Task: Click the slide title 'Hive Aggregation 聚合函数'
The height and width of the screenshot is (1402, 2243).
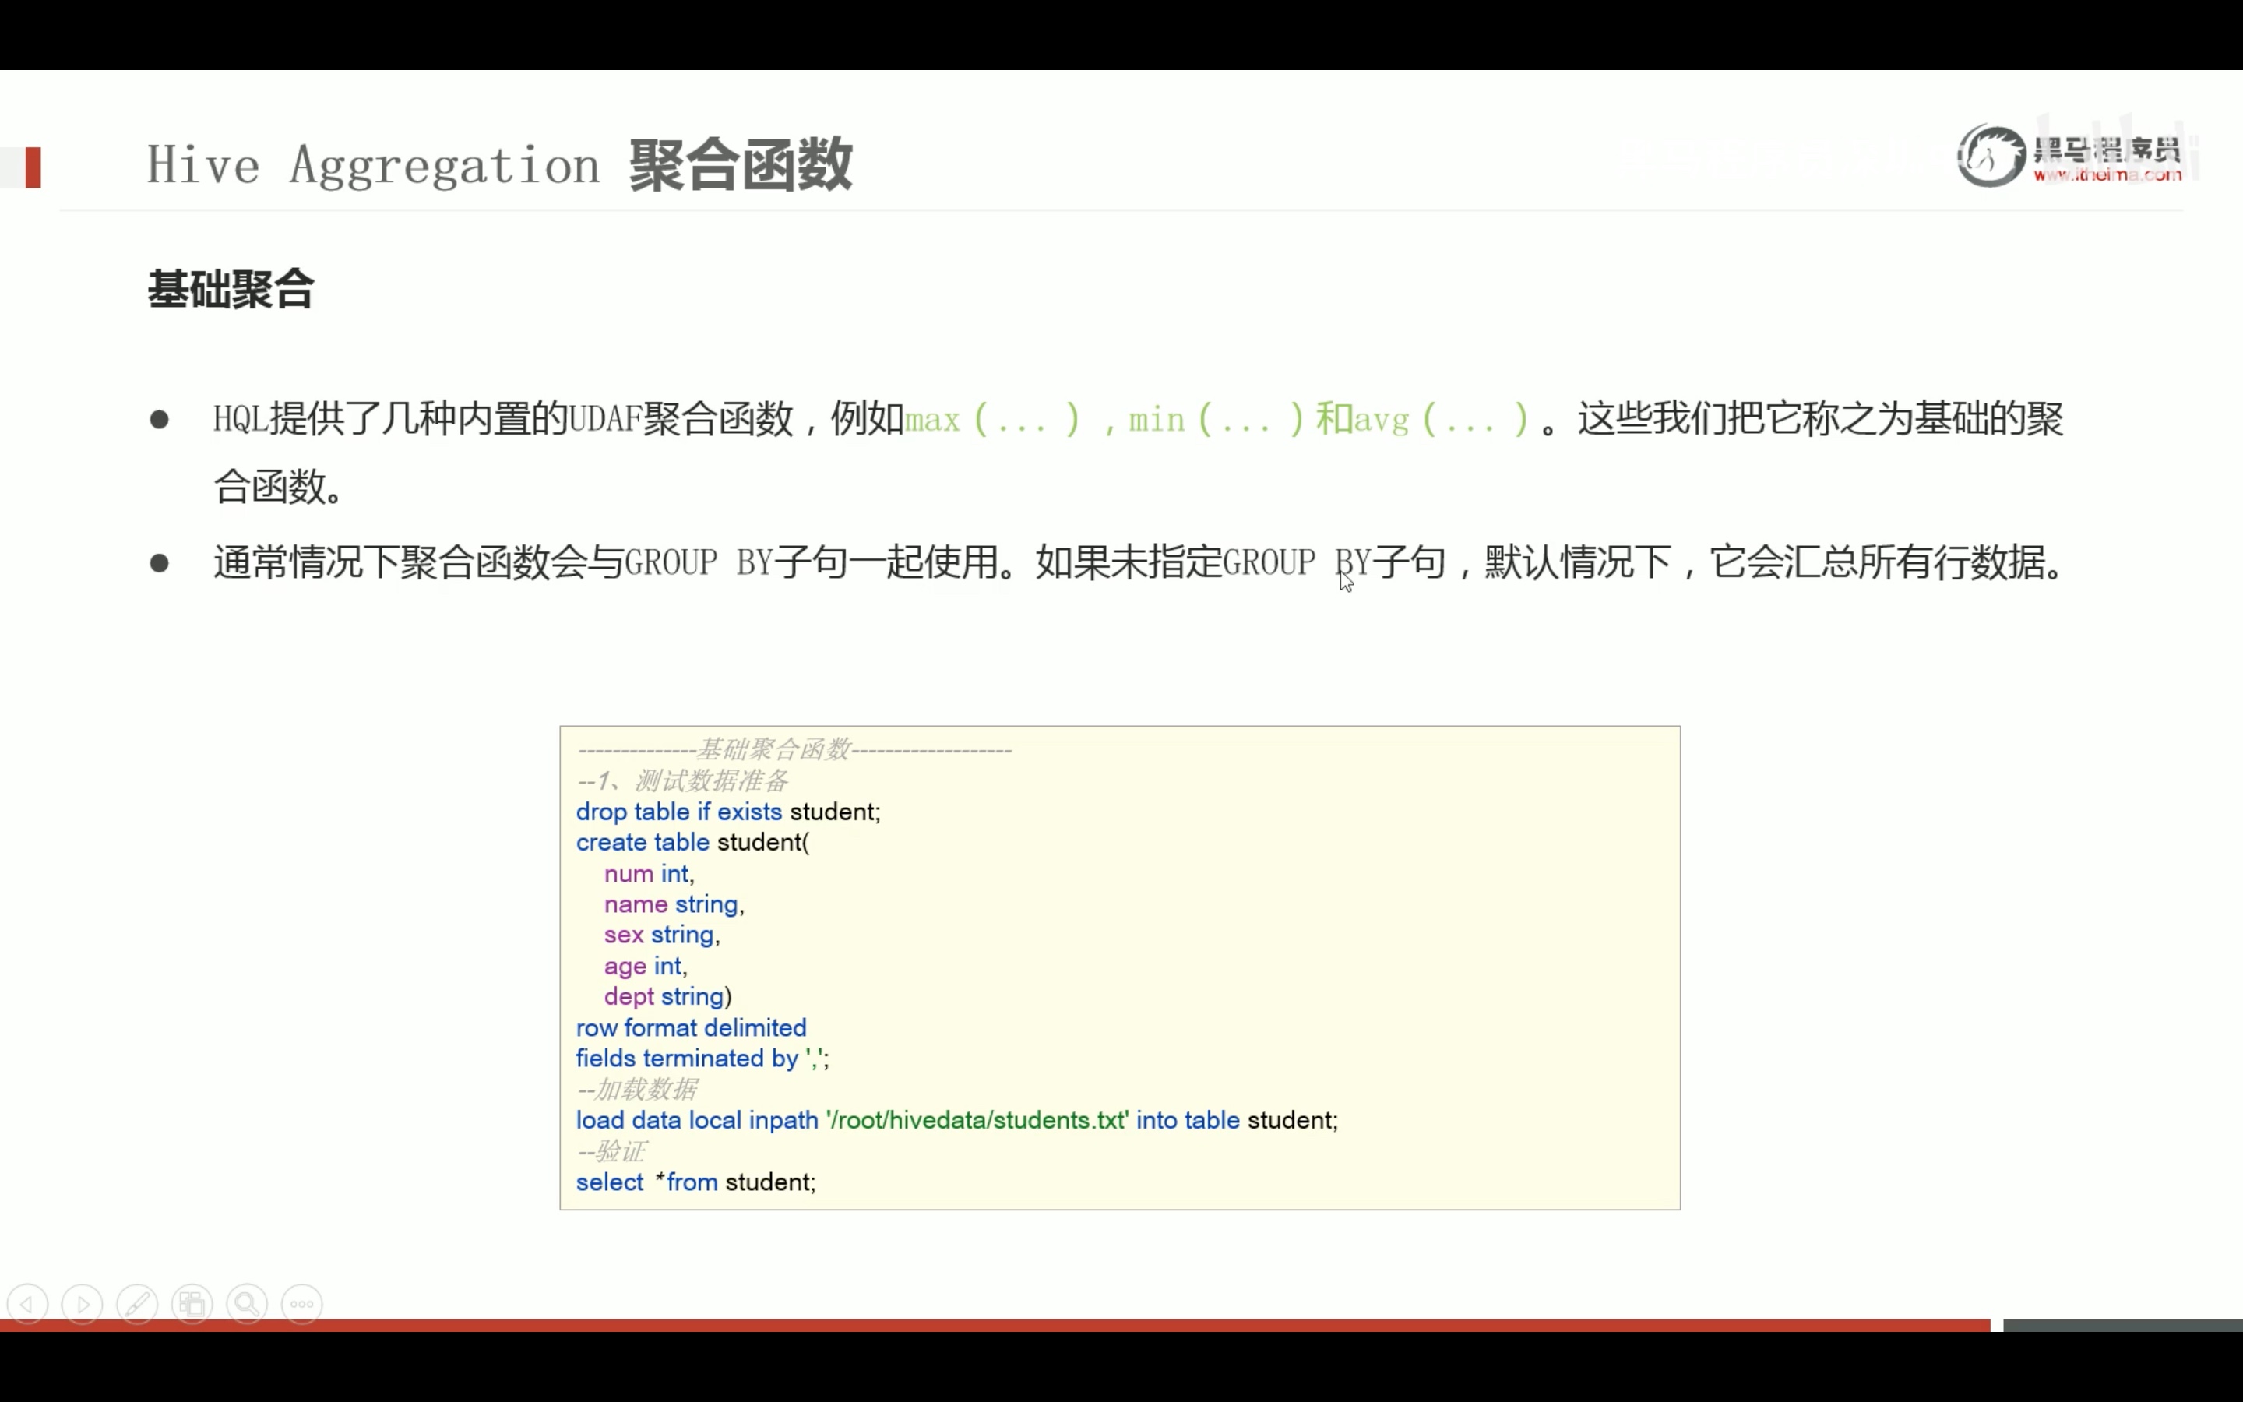Action: point(499,165)
